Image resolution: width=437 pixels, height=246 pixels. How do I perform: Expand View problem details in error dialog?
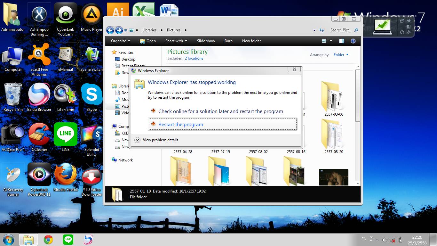coord(156,140)
